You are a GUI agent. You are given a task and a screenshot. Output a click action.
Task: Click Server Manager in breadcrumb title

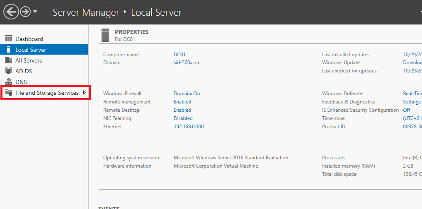coord(86,12)
